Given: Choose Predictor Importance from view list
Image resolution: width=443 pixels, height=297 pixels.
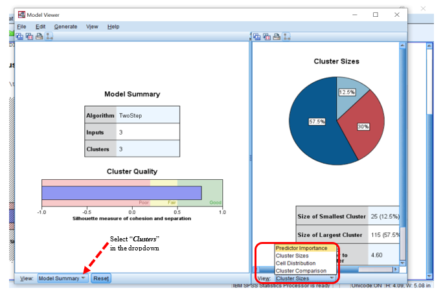Looking at the screenshot, I should (305, 248).
